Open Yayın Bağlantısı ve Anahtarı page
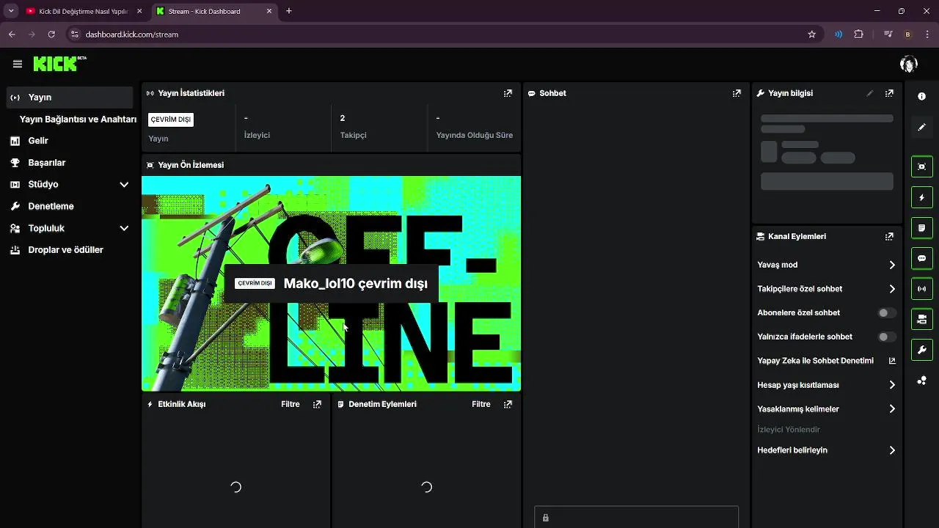The image size is (939, 528). point(78,120)
